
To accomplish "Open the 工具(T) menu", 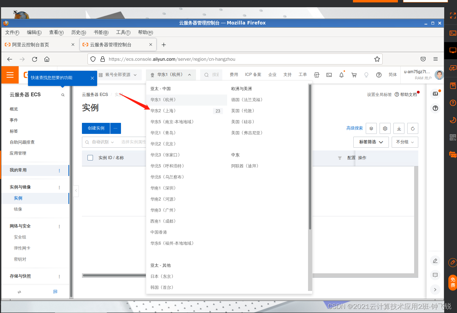I will click(x=123, y=32).
